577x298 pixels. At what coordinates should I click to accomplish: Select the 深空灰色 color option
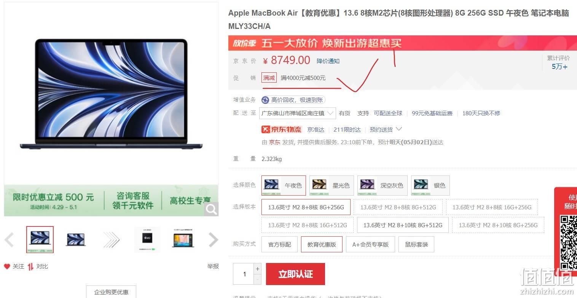(x=382, y=185)
